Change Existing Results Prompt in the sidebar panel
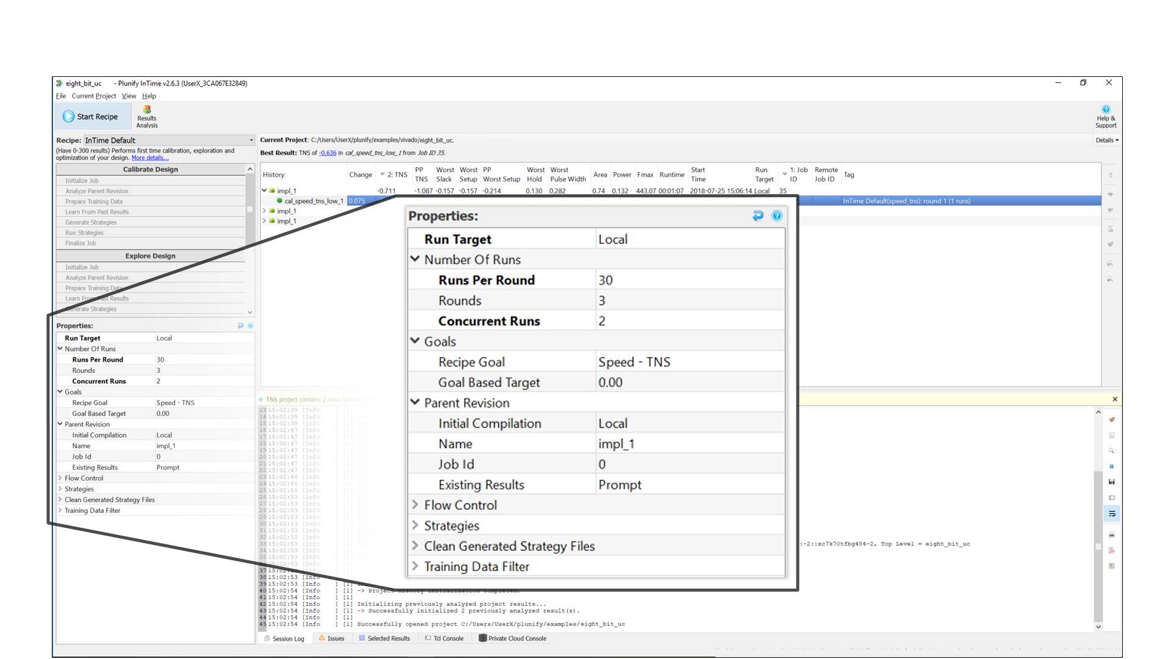This screenshot has width=1171, height=659. (204, 467)
